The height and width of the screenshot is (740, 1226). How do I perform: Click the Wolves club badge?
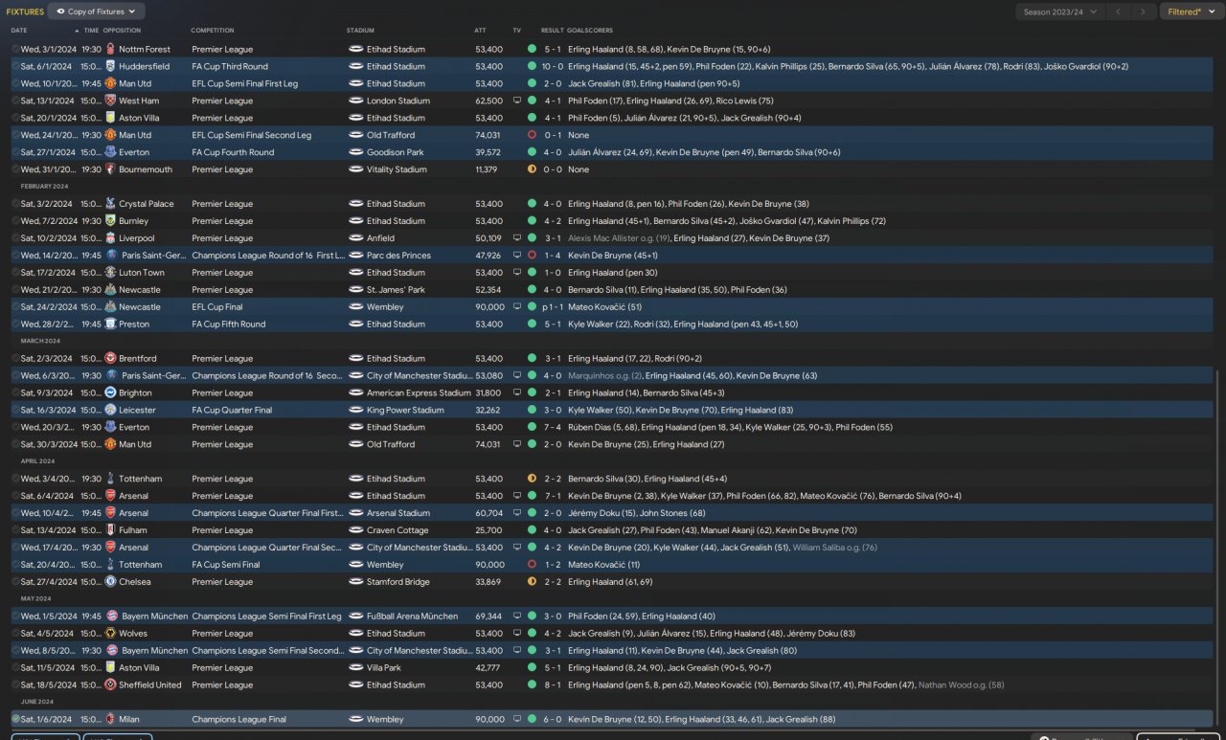111,634
